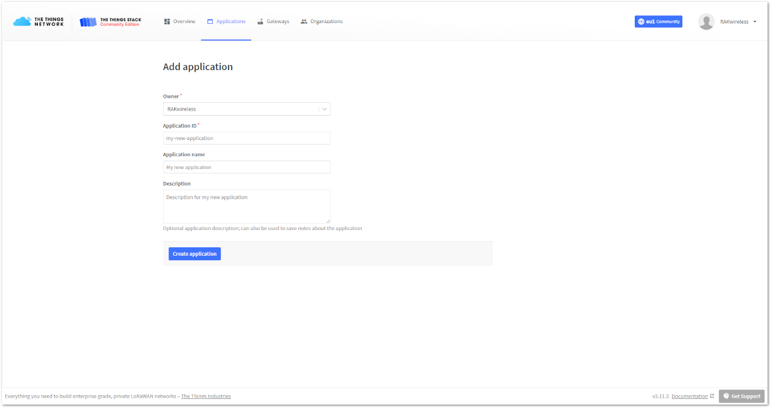Click the RAKwireless user avatar
771x408 pixels.
click(706, 21)
